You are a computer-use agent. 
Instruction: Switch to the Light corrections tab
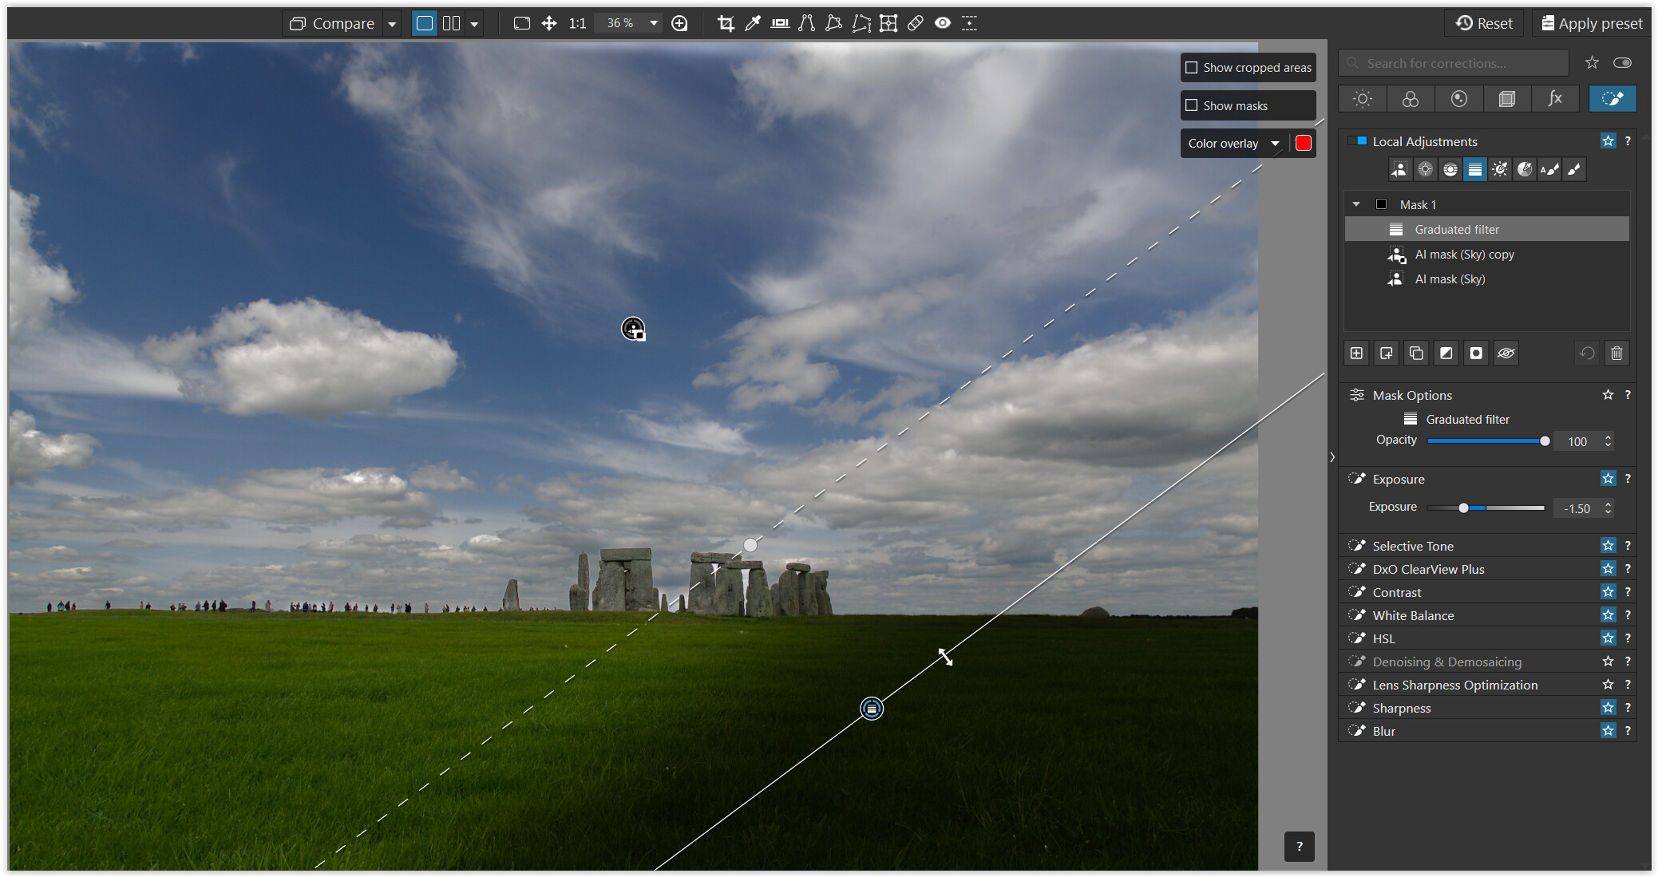pos(1363,99)
